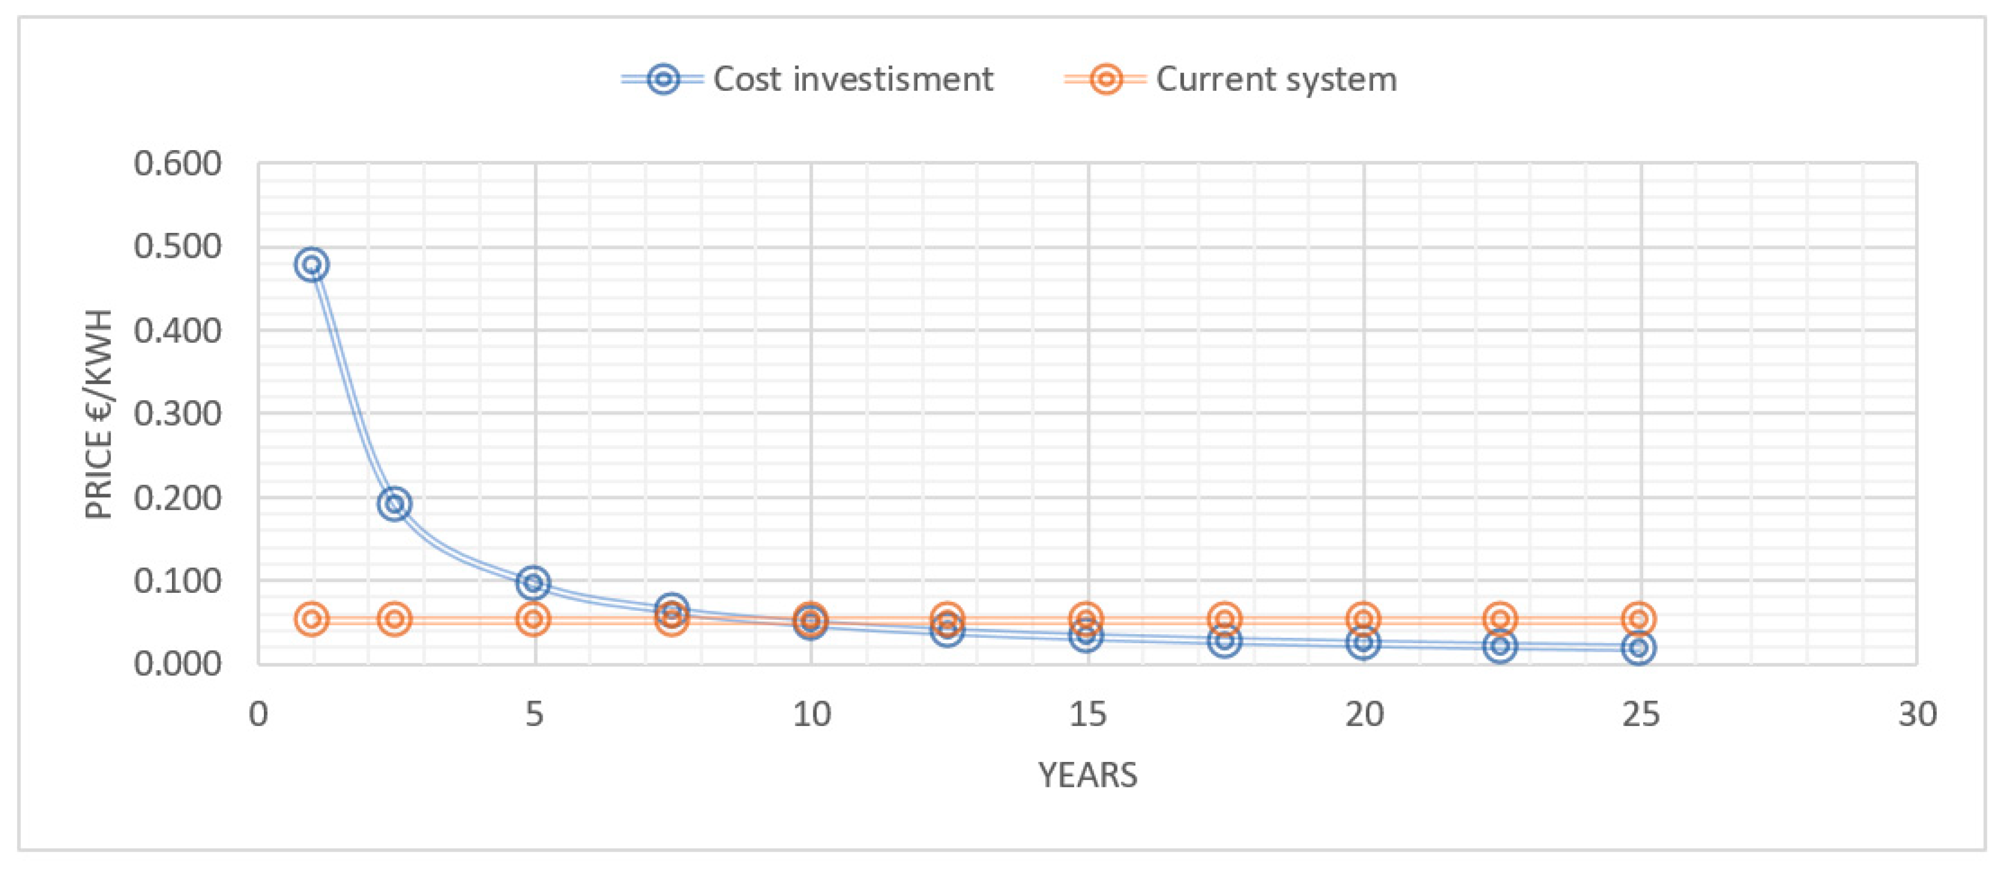2000x874 pixels.
Task: Click the 30 horizontal axis label
Action: [1917, 714]
